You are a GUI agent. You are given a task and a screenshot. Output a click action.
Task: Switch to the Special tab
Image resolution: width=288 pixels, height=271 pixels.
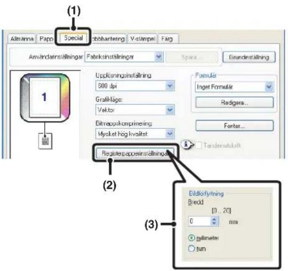(73, 38)
